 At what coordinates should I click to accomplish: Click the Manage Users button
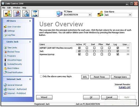point(120,77)
